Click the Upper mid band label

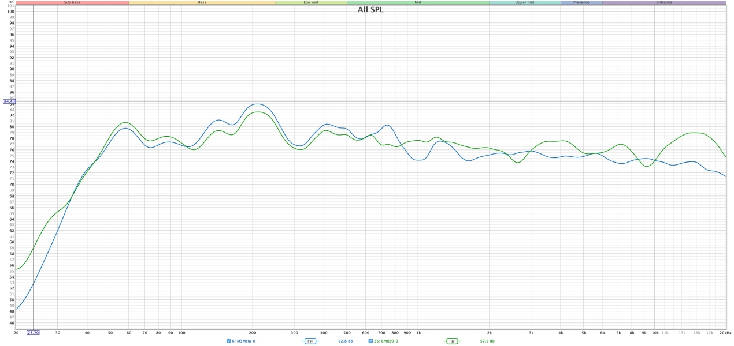tap(525, 2)
